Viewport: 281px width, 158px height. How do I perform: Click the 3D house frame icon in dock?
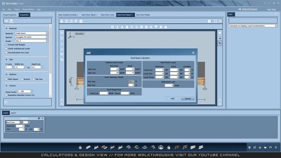pyautogui.click(x=161, y=147)
